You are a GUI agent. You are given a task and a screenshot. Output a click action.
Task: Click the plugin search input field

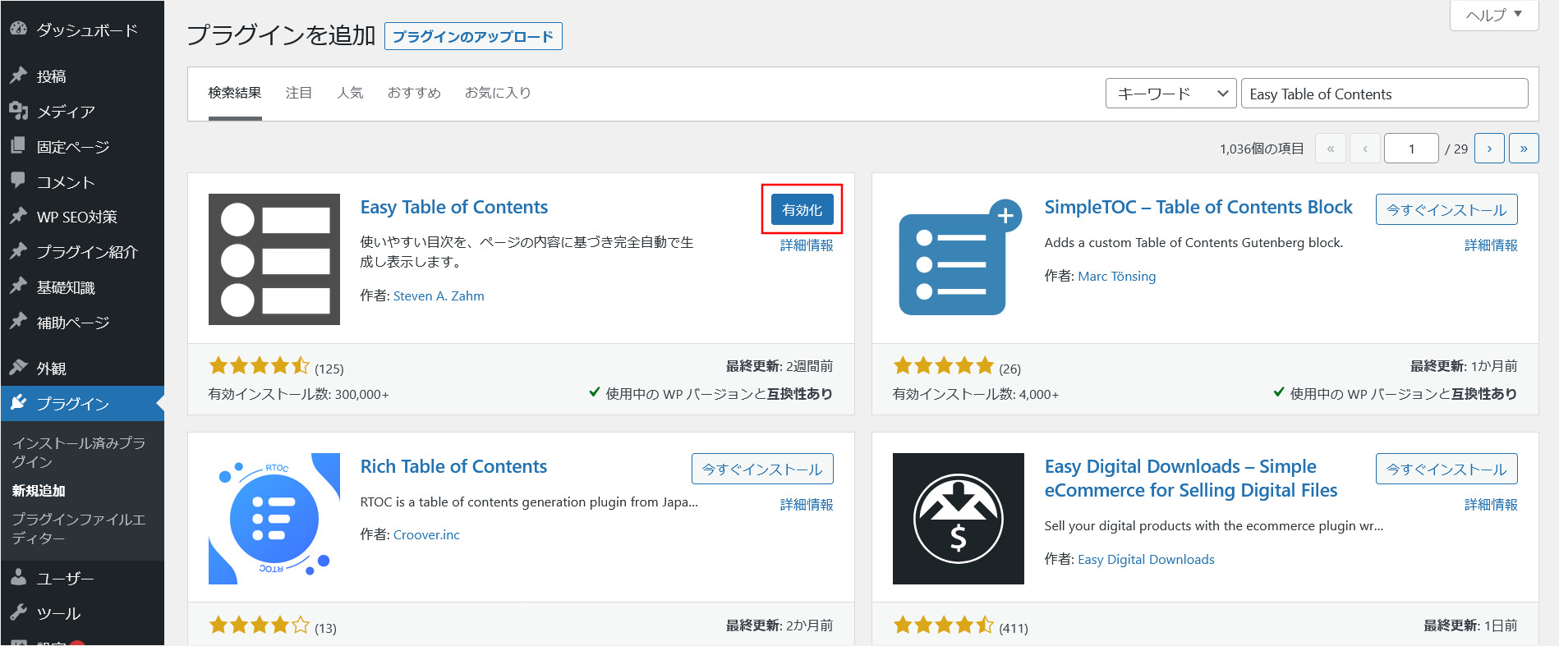click(1384, 94)
